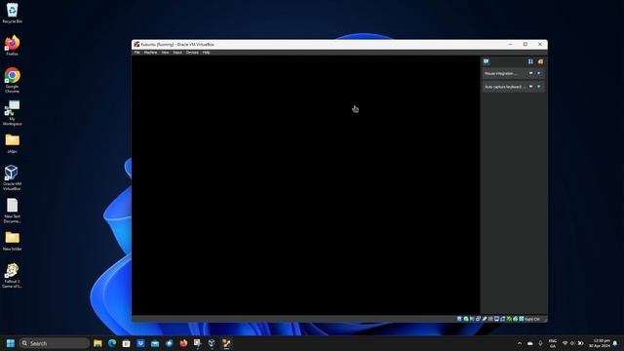Image resolution: width=624 pixels, height=351 pixels.
Task: Toggle the notification center panel icon
Action: [487, 61]
